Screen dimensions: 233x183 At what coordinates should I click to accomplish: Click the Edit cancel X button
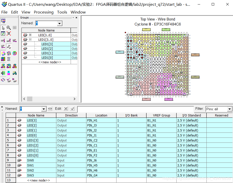66,109
